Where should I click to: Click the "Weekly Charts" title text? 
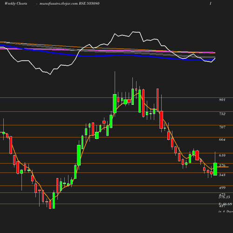(16, 4)
